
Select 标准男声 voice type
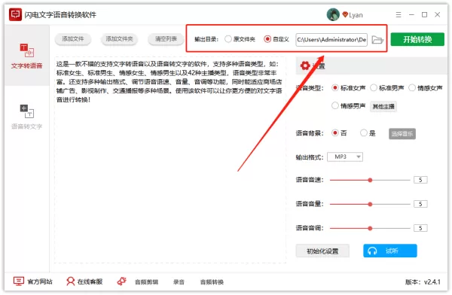coord(387,88)
